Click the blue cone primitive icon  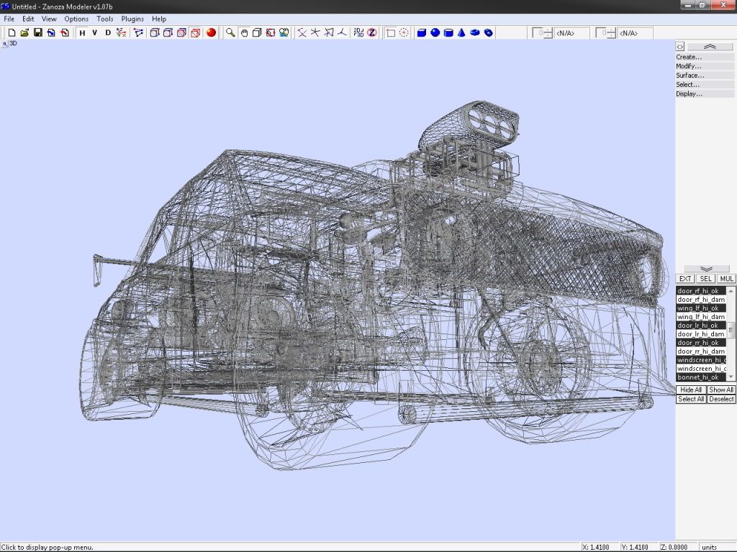[461, 32]
